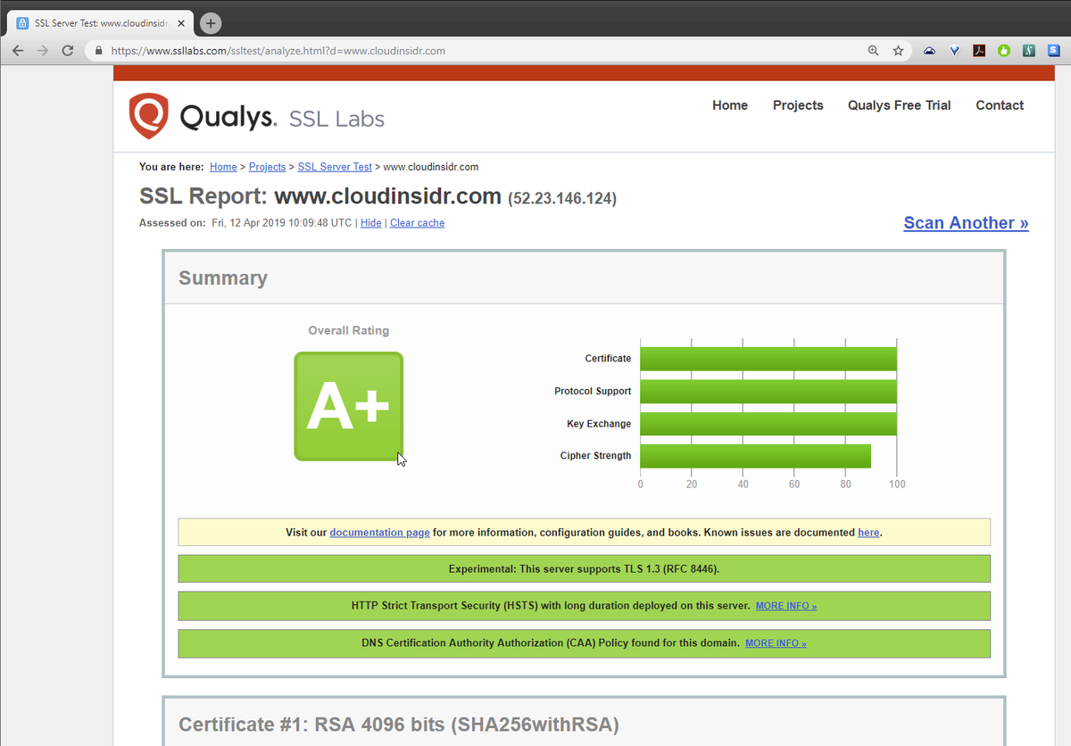Click the Cipher Strength score bar
Screen dimensions: 1071x746
coord(756,456)
